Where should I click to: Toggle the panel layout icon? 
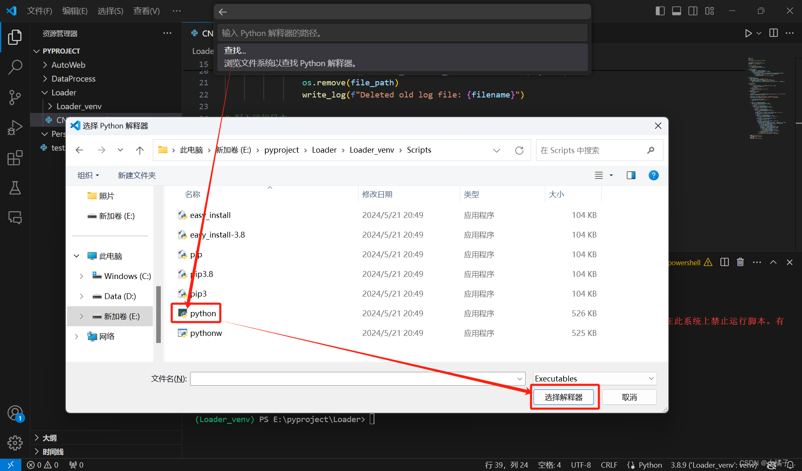[x=676, y=11]
